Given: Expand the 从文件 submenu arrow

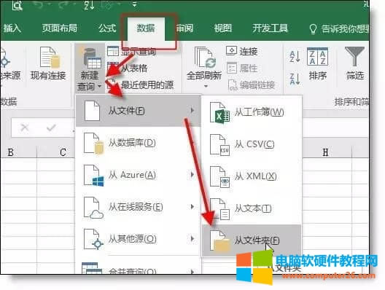Looking at the screenshot, I should tap(192, 111).
